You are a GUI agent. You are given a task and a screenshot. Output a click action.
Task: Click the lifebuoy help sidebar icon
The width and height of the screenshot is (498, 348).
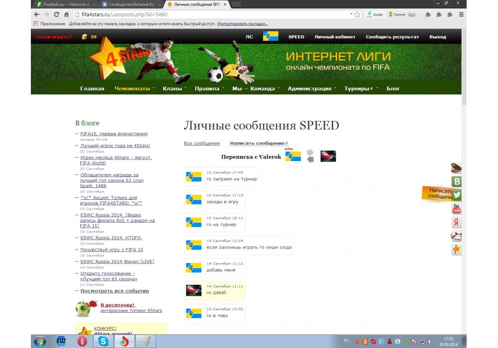[456, 236]
